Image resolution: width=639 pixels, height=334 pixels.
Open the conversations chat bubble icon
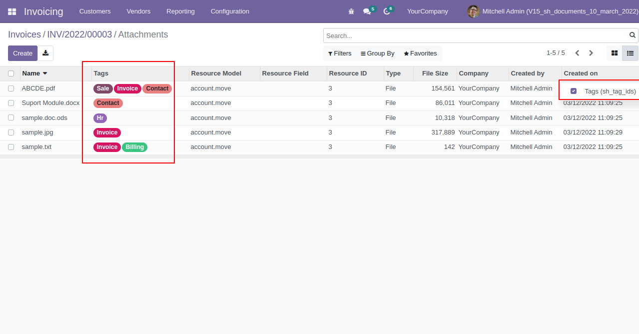click(x=367, y=11)
